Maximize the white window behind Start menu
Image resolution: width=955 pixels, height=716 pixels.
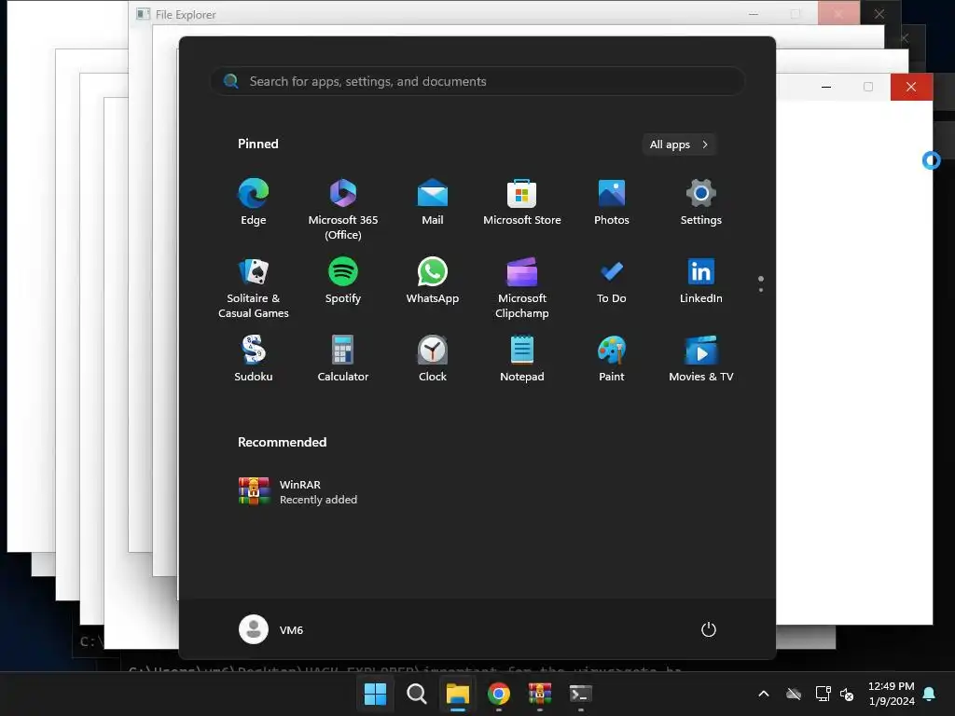click(868, 87)
